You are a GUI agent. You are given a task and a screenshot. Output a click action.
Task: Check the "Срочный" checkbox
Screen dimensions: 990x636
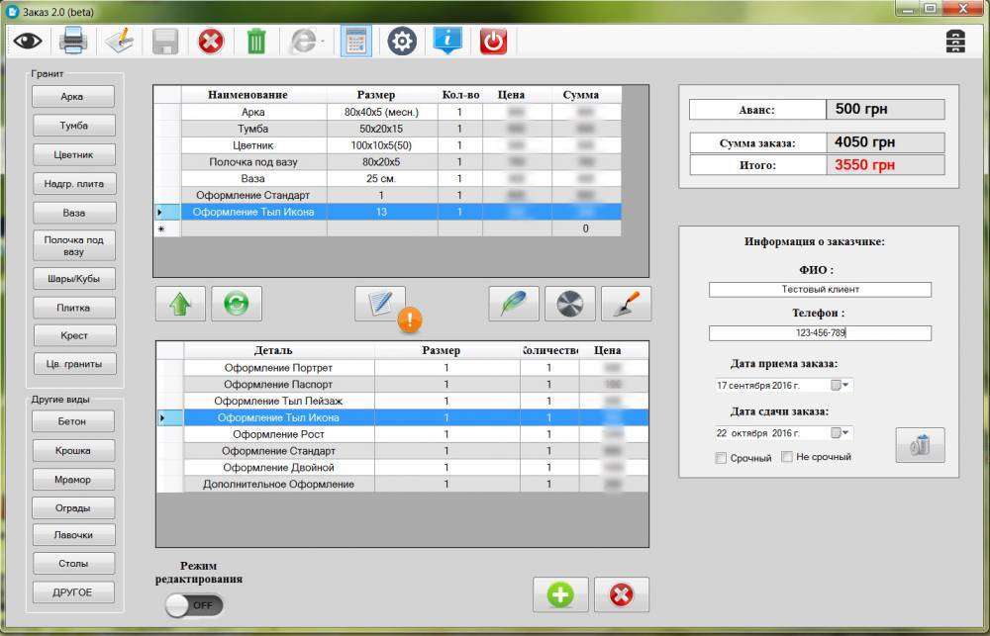pyautogui.click(x=721, y=458)
